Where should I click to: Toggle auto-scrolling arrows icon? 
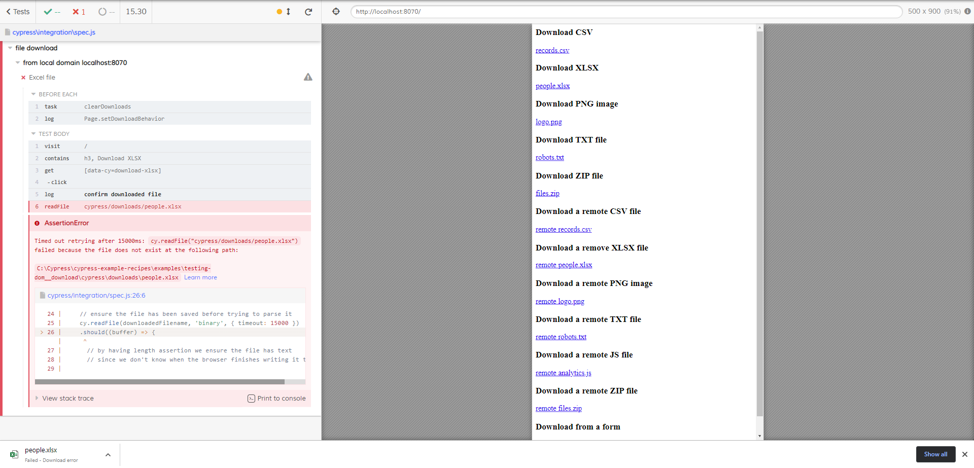pos(288,12)
